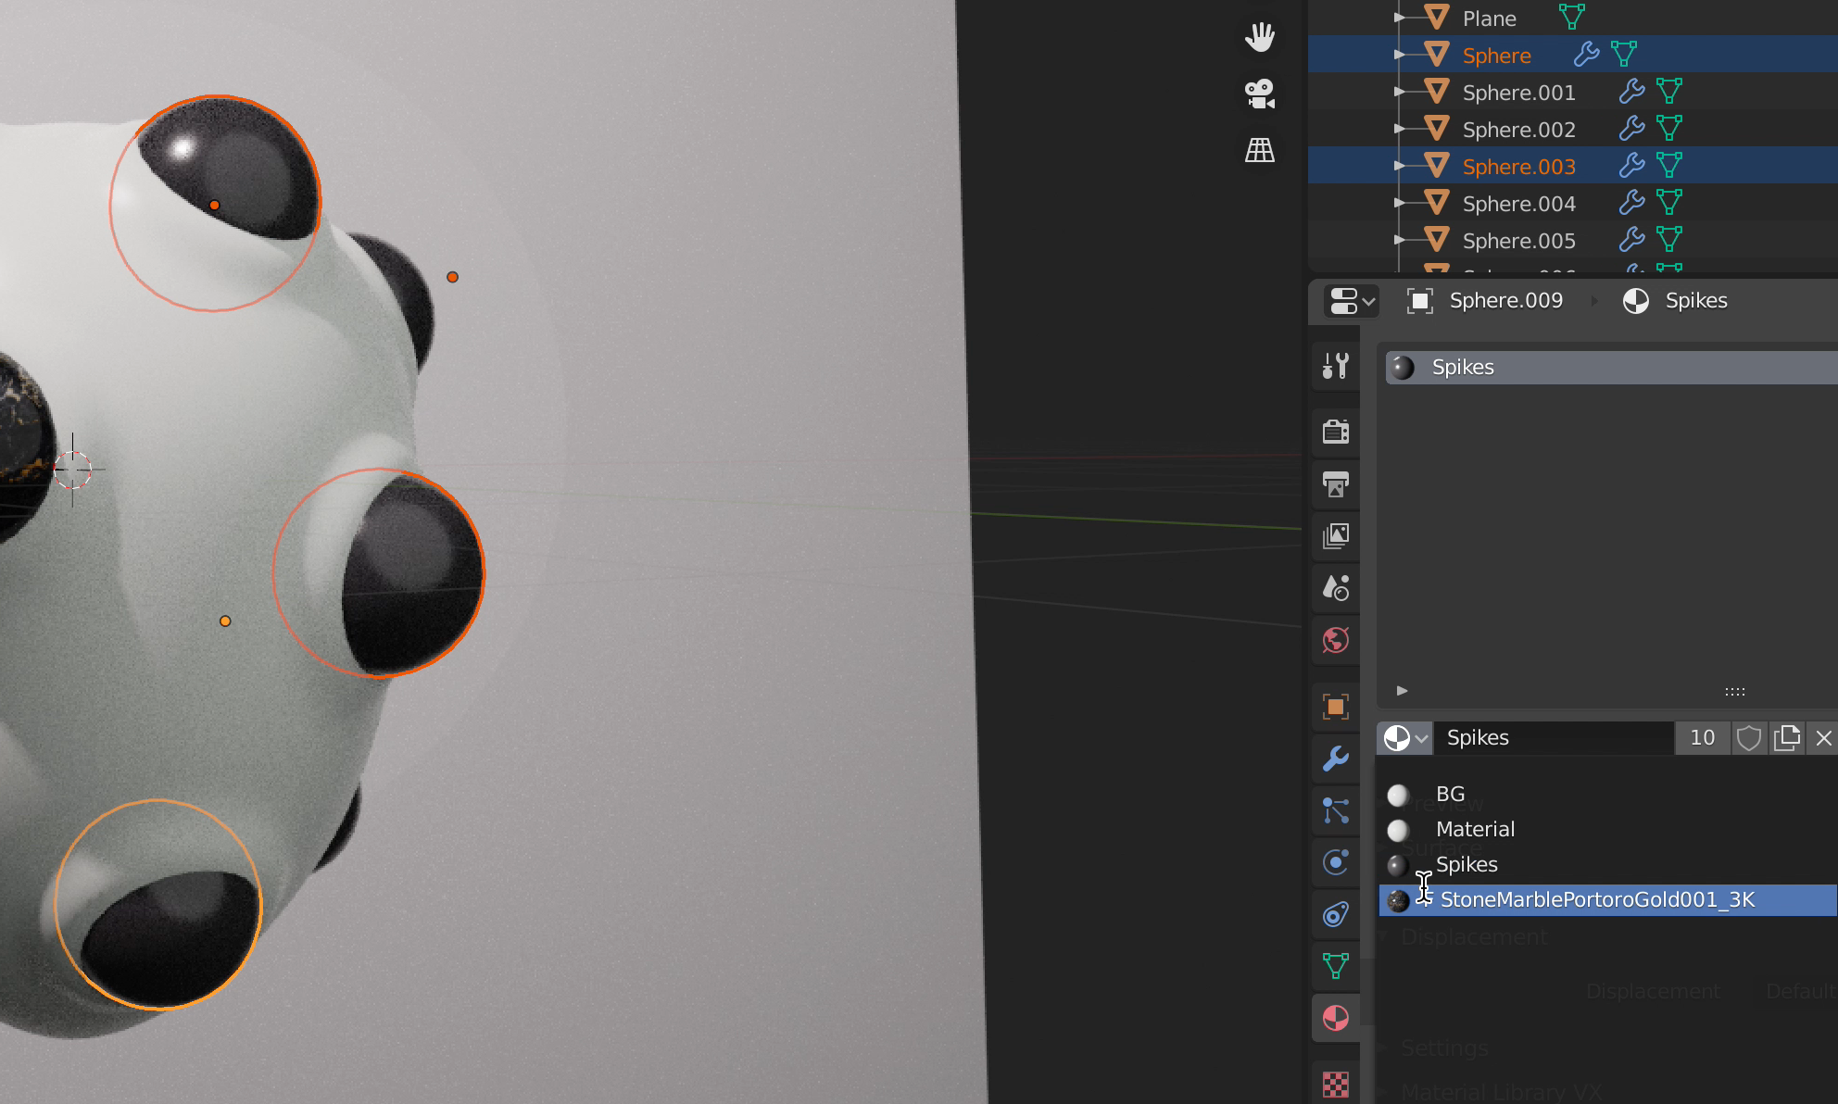Choose Spikes from the material dropdown list
Screen dimensions: 1838x1104
click(x=1608, y=865)
